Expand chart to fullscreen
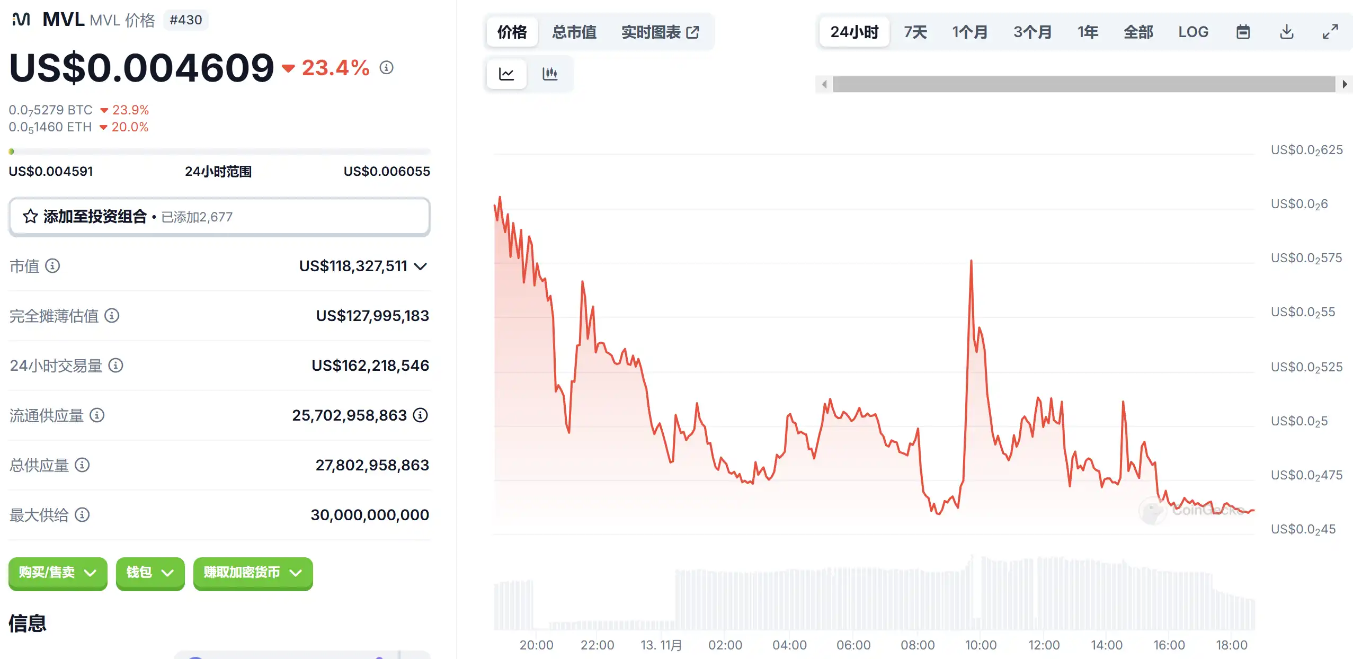Image resolution: width=1353 pixels, height=659 pixels. [1330, 32]
